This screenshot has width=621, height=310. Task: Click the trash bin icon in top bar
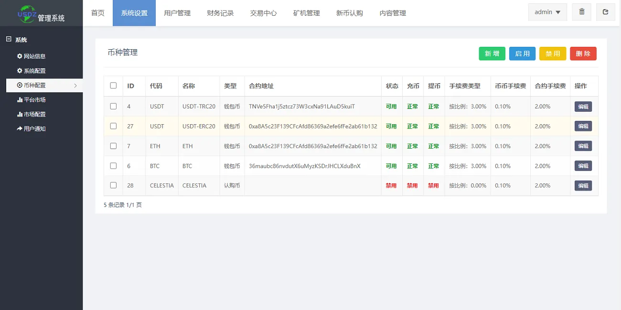(581, 11)
